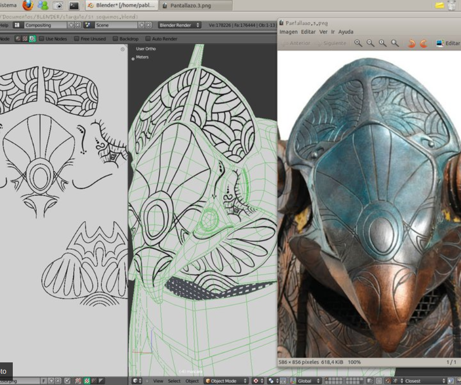
Task: Delete the current scene with the X icon
Action: 148,25
